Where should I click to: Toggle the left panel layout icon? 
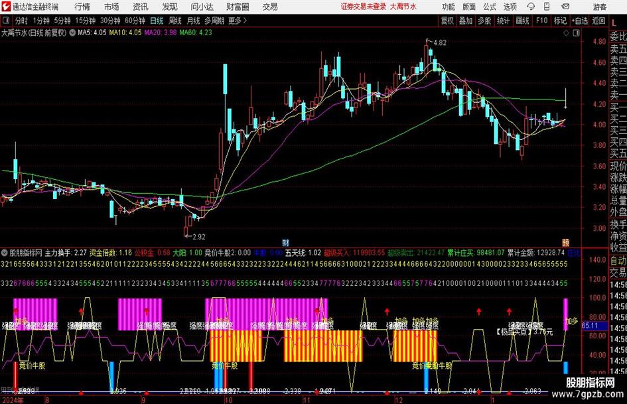click(x=5, y=21)
